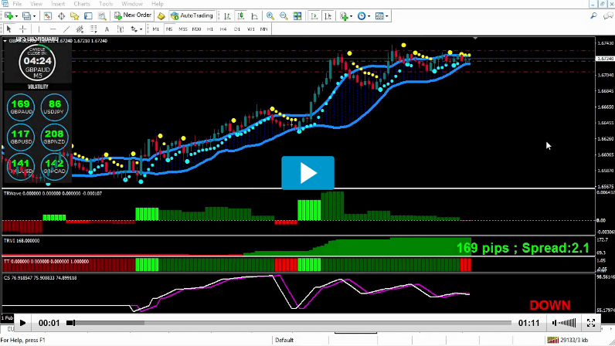This screenshot has height=346, width=615.
Task: Toggle chart shift icon
Action: [x=328, y=16]
